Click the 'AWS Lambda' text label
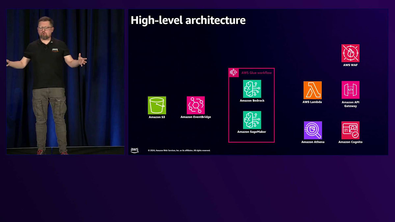The height and width of the screenshot is (222, 395). 312,102
